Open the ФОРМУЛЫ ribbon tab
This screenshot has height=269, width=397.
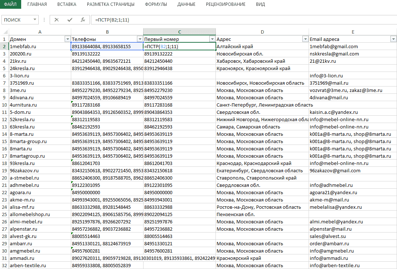coord(156,4)
